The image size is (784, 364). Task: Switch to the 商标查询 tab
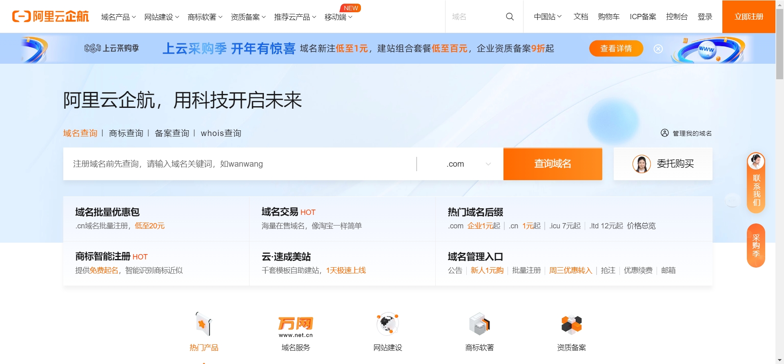126,133
